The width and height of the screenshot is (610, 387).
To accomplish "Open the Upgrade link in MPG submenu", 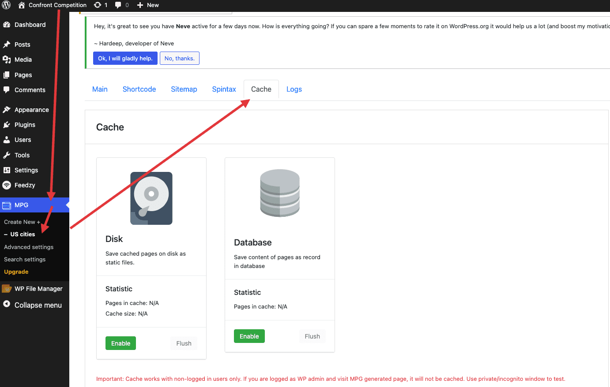I will [x=16, y=272].
